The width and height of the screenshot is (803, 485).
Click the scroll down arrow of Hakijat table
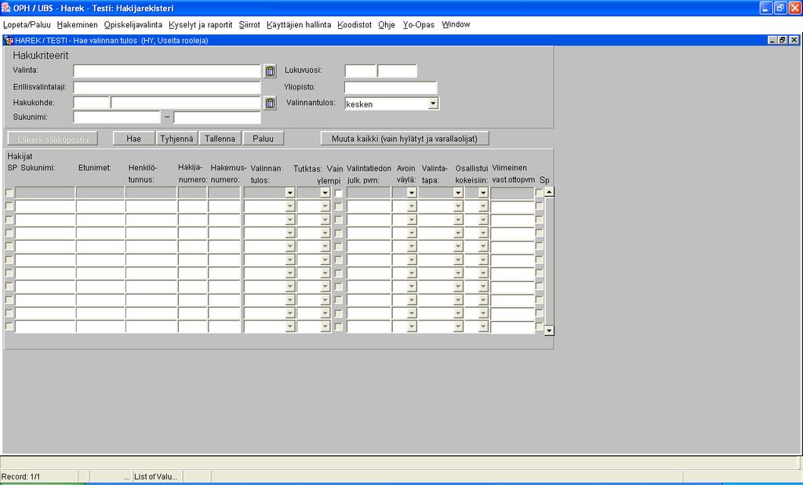pyautogui.click(x=549, y=331)
